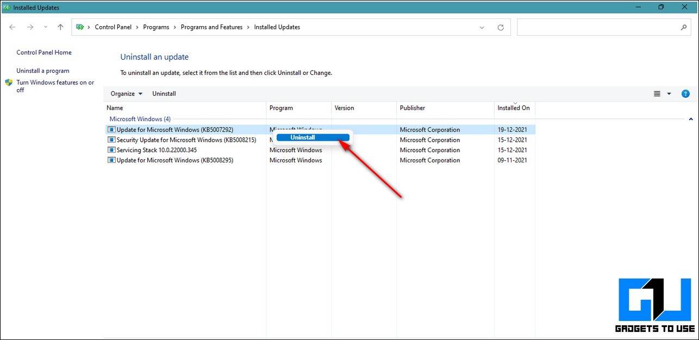699x340 pixels.
Task: Click the shield icon beside Windows features
Action: (x=9, y=83)
